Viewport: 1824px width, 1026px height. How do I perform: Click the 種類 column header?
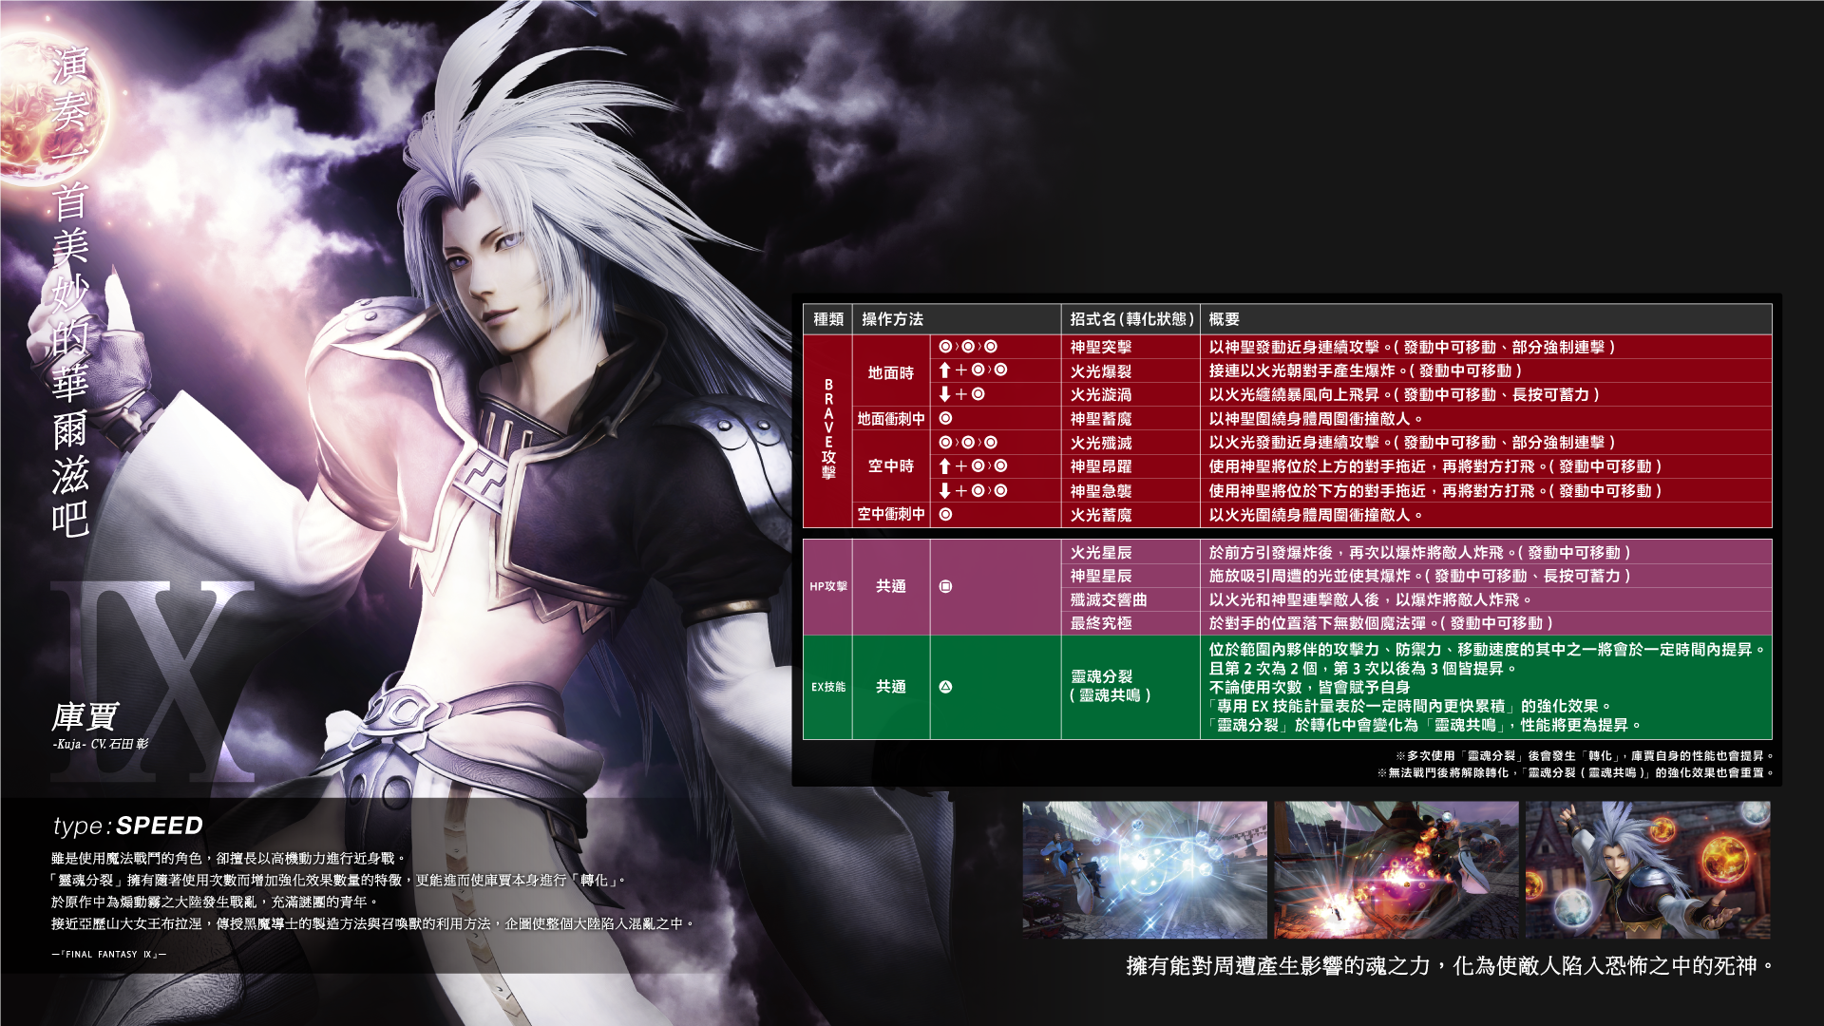(828, 319)
